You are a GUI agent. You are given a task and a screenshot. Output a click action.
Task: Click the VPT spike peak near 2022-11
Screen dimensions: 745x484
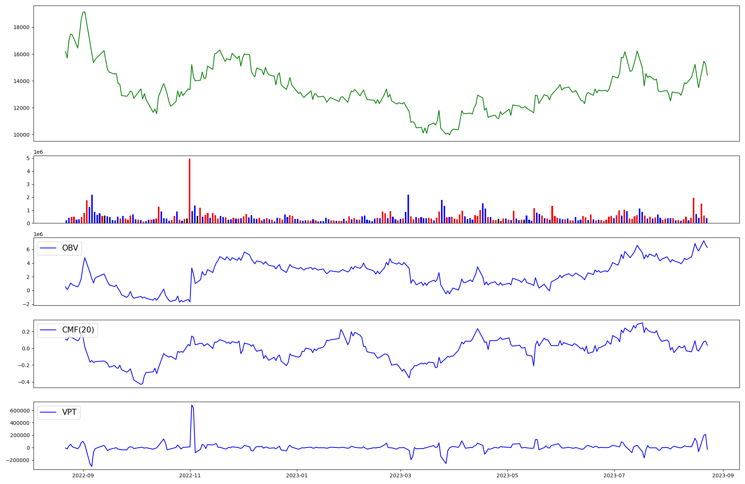(x=192, y=405)
